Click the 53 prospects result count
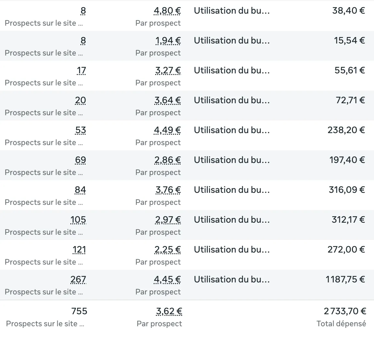Viewport: 374px width, 348px height. click(80, 130)
